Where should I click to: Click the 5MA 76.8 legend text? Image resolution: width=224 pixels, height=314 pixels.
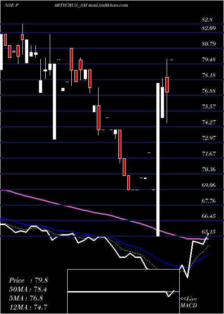coord(26,298)
